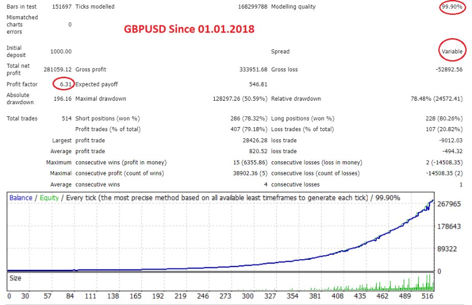This screenshot has width=472, height=305.
Task: Select the Loss trades value 107 (20.82%)
Action: point(444,129)
